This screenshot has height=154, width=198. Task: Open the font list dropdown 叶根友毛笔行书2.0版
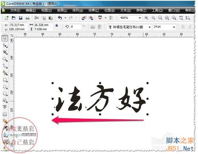[149, 27]
